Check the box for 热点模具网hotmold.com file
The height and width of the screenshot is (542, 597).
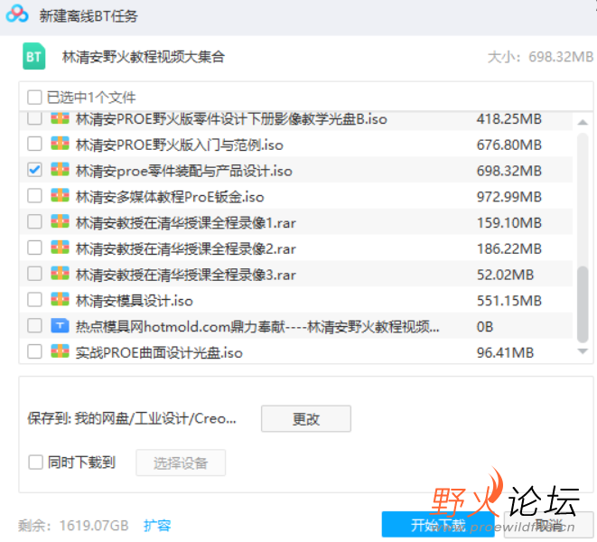(x=34, y=326)
